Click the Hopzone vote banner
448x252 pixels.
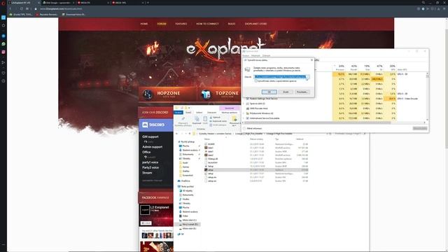[x=168, y=94]
